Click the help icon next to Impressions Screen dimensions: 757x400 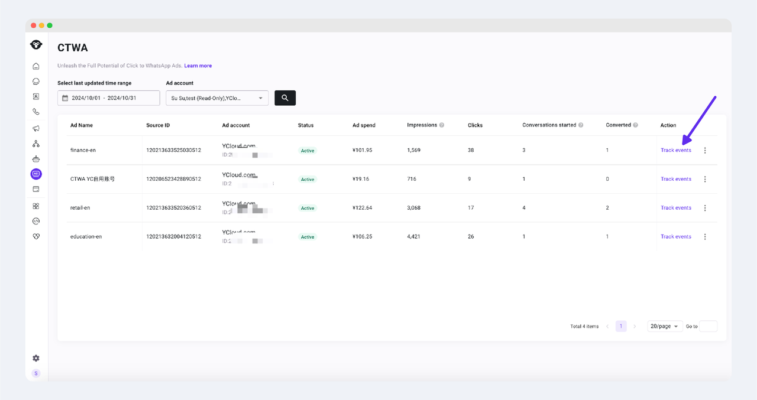442,125
